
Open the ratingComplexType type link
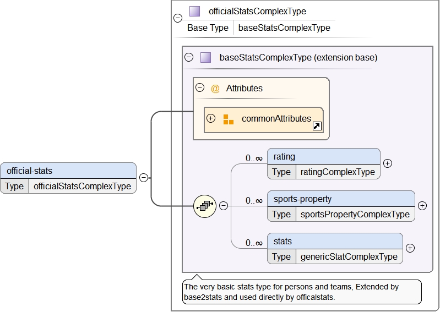tap(337, 172)
